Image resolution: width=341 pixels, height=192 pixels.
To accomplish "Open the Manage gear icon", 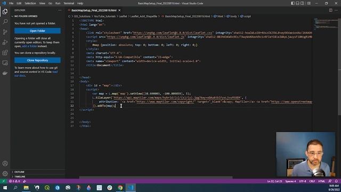I will [5, 173].
